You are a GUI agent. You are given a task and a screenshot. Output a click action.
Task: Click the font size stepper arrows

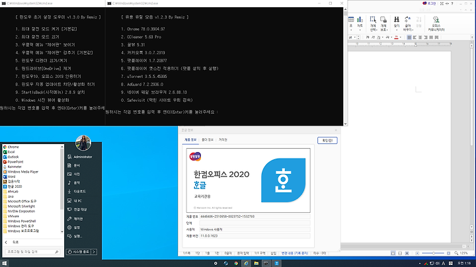(x=358, y=37)
